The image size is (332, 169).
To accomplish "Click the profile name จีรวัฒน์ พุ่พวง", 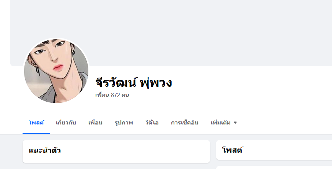I will (133, 82).
